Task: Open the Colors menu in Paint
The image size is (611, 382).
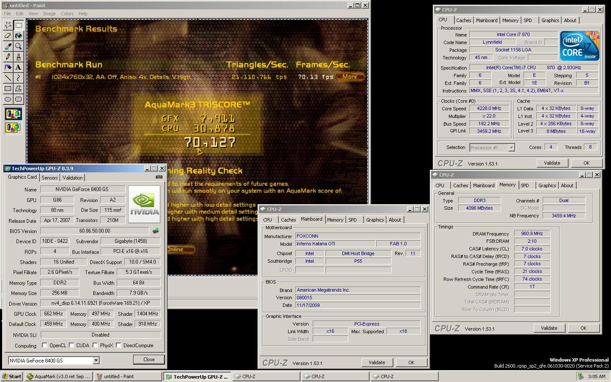Action: pyautogui.click(x=67, y=14)
